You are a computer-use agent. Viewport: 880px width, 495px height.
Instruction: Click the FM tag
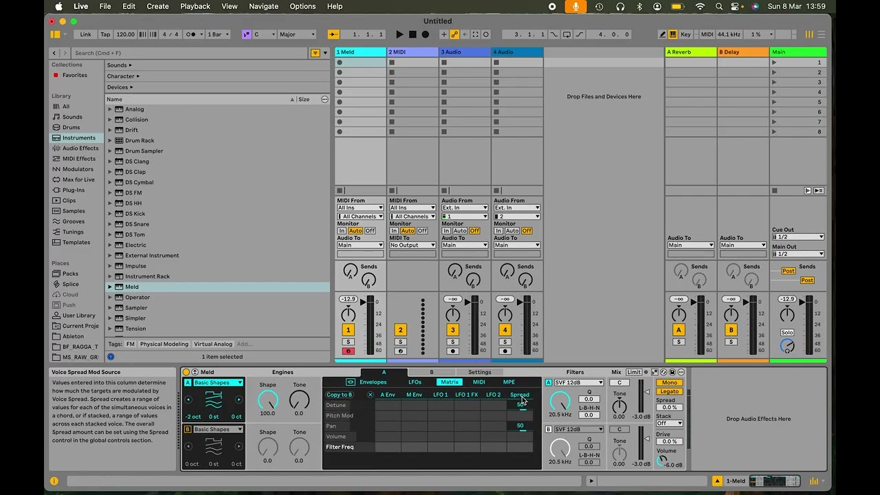130,344
